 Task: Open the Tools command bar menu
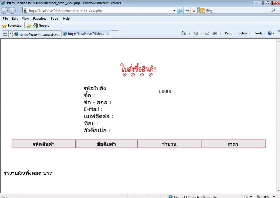260,33
